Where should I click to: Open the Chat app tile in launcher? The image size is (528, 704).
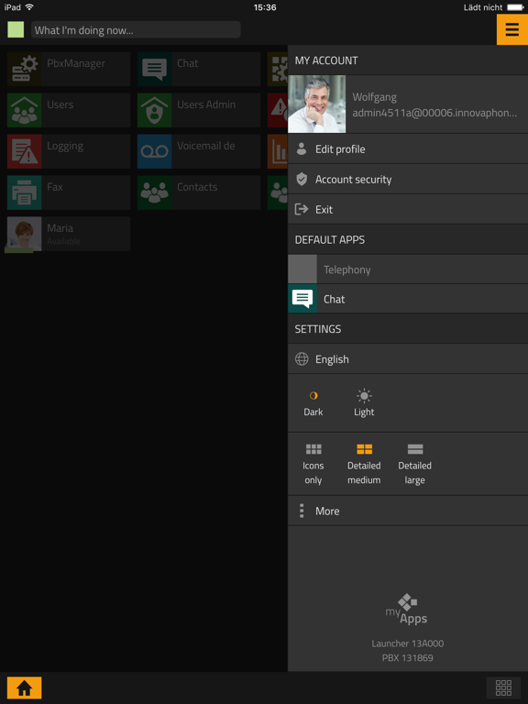[199, 69]
